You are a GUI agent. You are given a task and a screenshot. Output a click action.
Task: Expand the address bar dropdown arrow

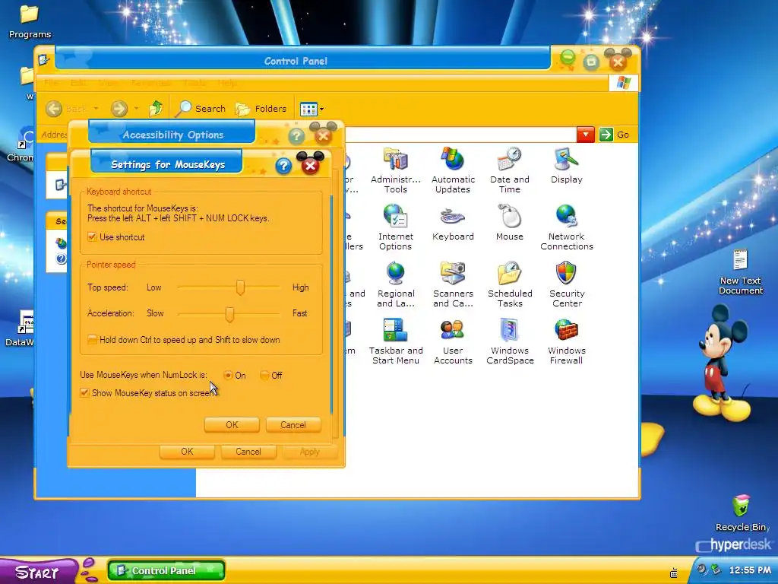point(586,134)
